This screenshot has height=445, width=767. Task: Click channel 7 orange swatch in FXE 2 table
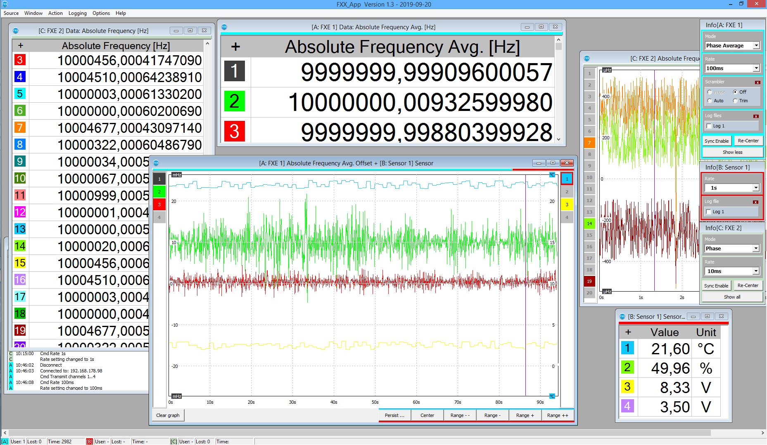point(20,127)
